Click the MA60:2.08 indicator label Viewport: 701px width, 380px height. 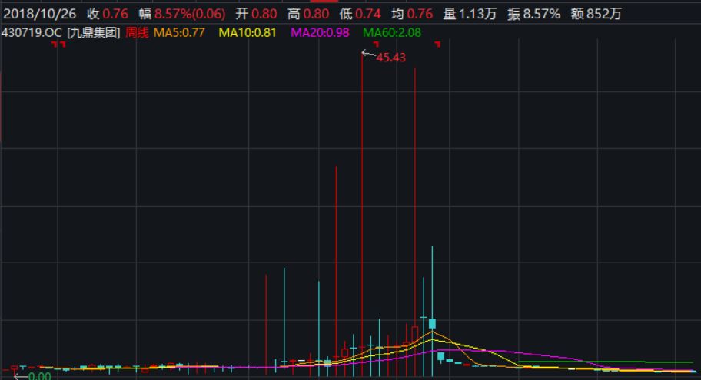[392, 32]
